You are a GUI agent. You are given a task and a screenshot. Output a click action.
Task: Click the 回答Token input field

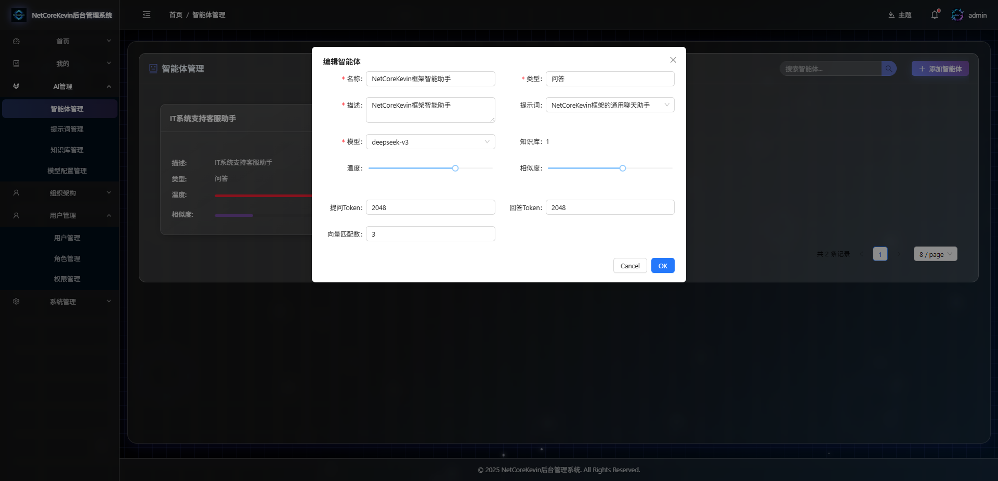coord(610,207)
